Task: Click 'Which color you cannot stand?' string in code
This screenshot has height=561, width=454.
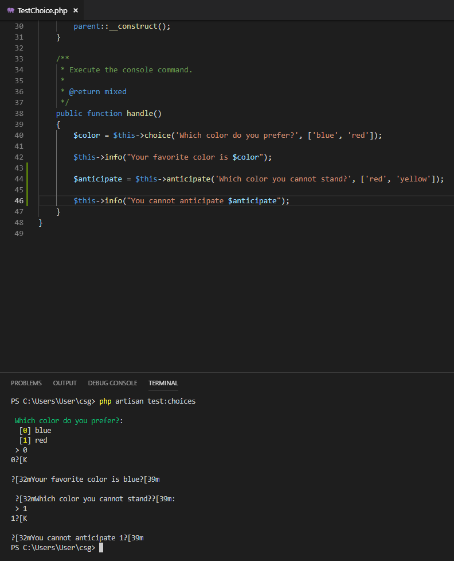Action: 283,179
